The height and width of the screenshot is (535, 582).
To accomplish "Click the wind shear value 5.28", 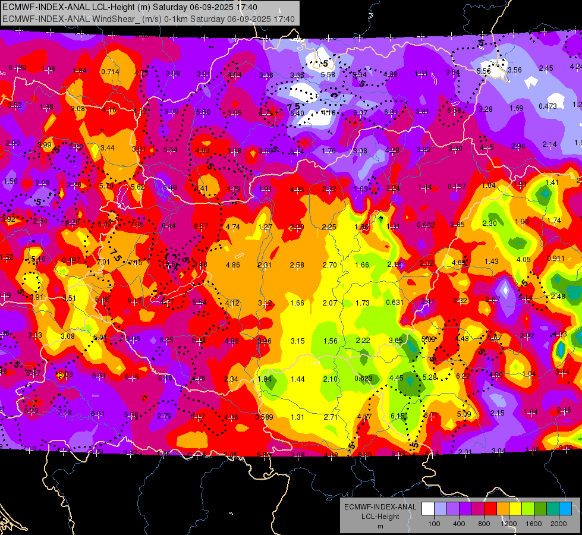I will (429, 377).
